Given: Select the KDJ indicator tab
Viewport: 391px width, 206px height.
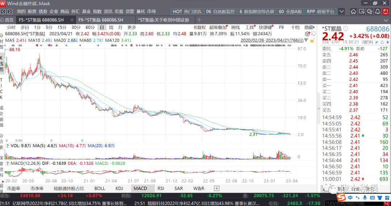Looking at the screenshot, I should click(x=119, y=189).
